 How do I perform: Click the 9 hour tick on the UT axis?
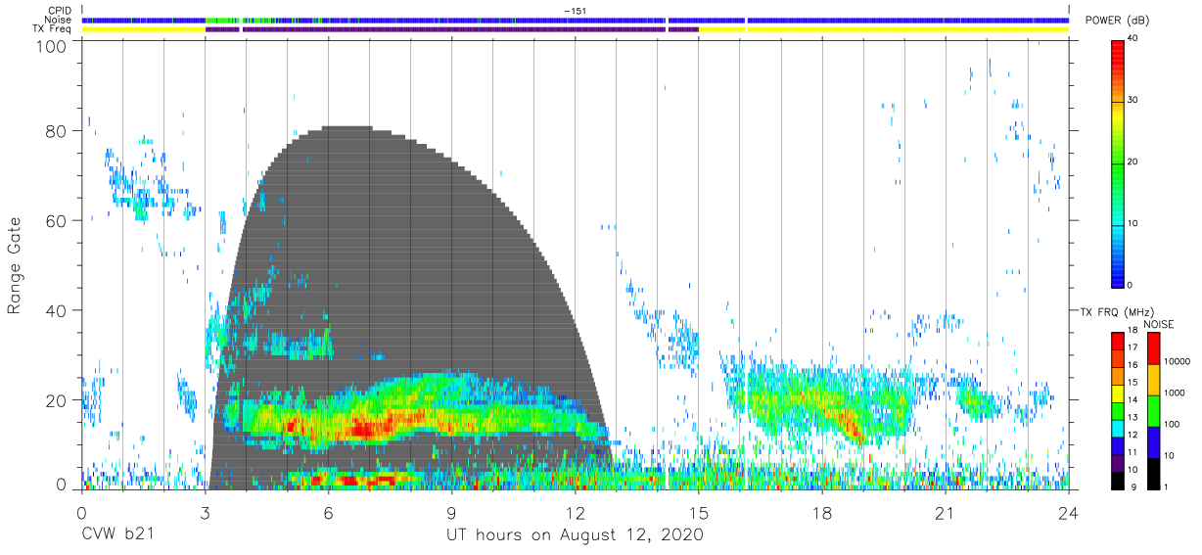pyautogui.click(x=452, y=513)
